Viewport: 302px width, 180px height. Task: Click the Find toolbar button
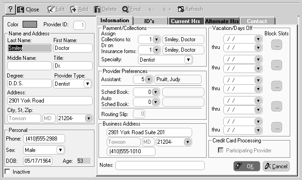pyautogui.click(x=132, y=9)
